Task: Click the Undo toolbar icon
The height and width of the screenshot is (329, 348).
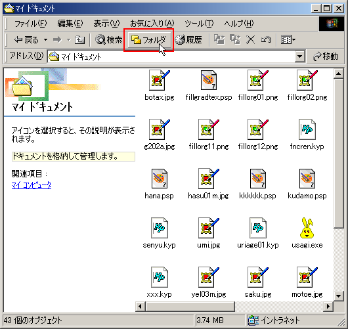Action: pyautogui.click(x=266, y=40)
